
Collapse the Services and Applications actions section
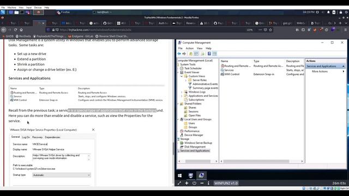(x=343, y=66)
